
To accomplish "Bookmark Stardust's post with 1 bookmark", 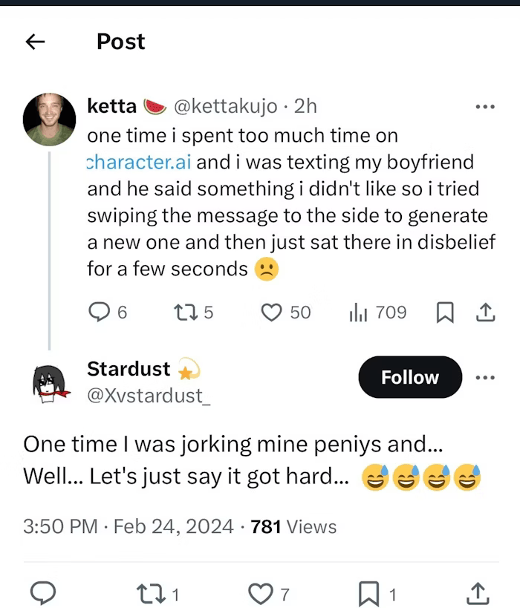I will [369, 593].
